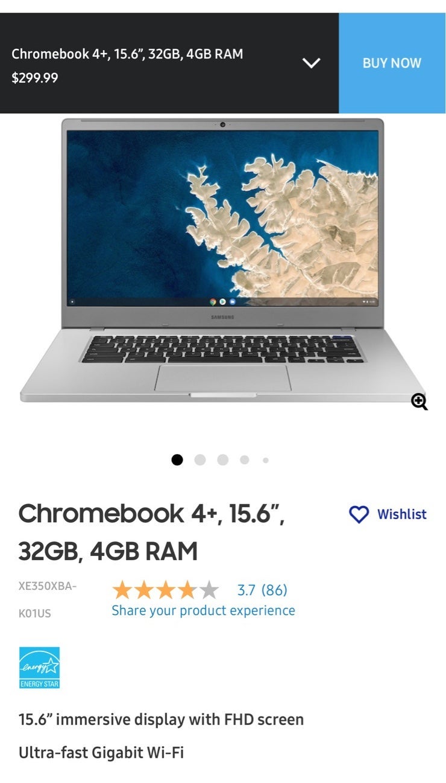Open the (86) reviews count link
The width and height of the screenshot is (446, 783).
[274, 590]
